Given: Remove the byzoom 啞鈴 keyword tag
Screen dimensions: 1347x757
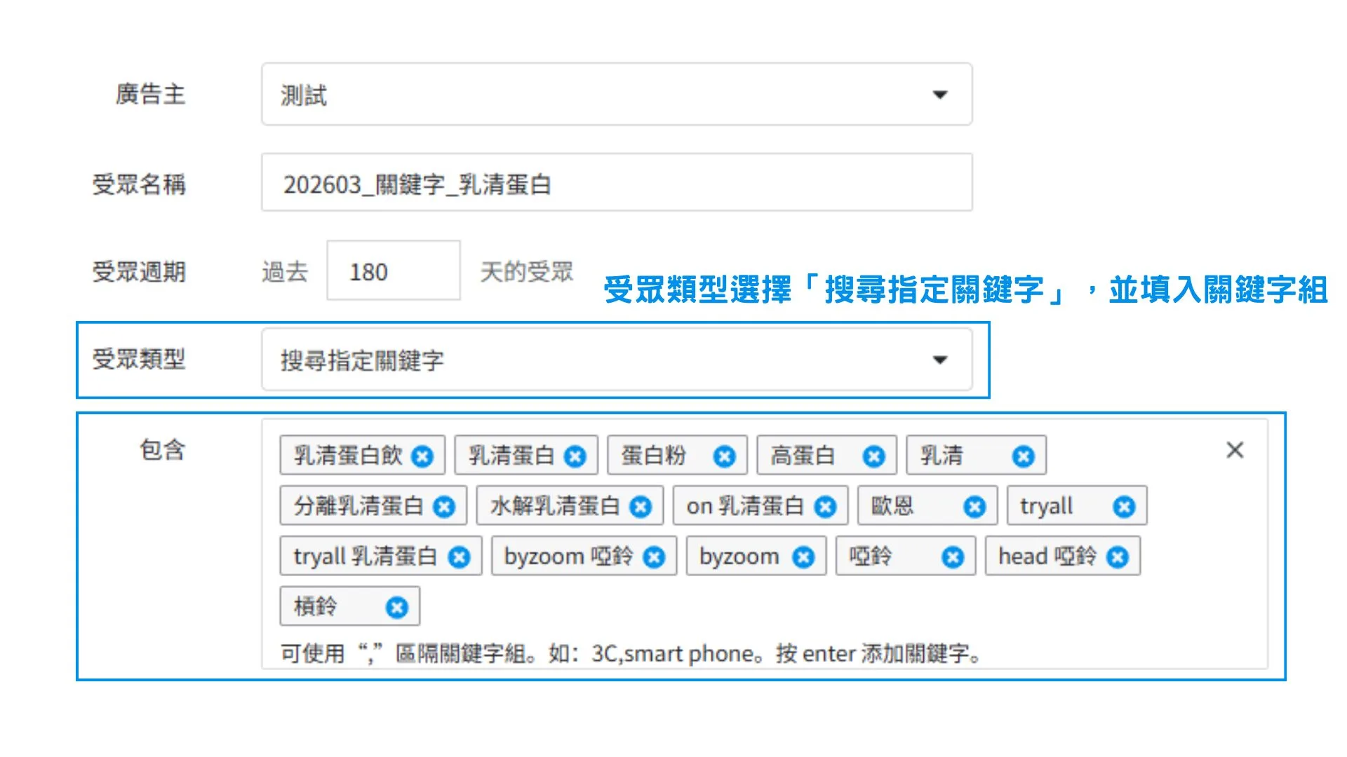Looking at the screenshot, I should 655,557.
